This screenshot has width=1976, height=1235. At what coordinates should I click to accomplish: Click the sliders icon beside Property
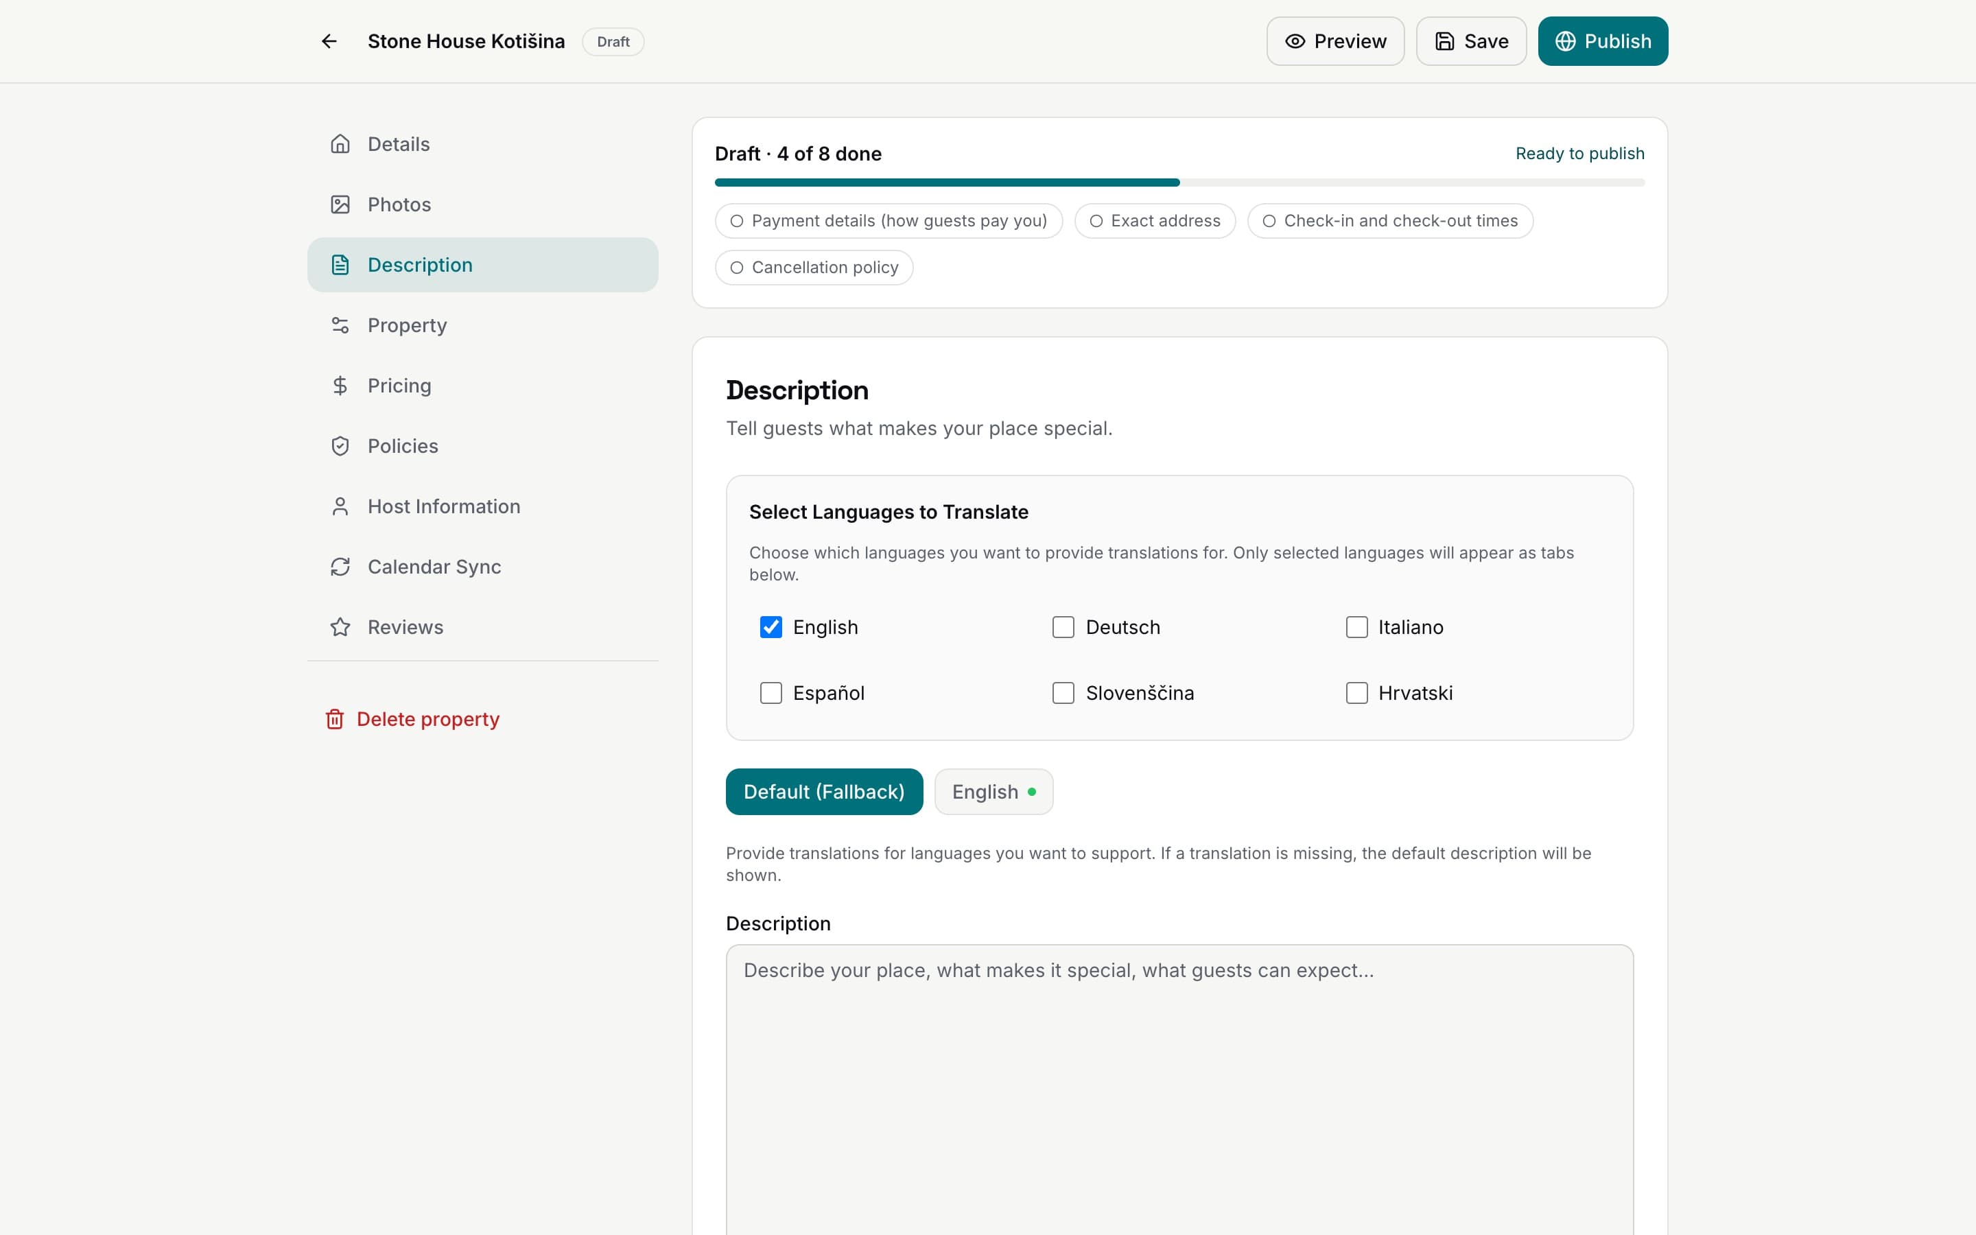[340, 325]
